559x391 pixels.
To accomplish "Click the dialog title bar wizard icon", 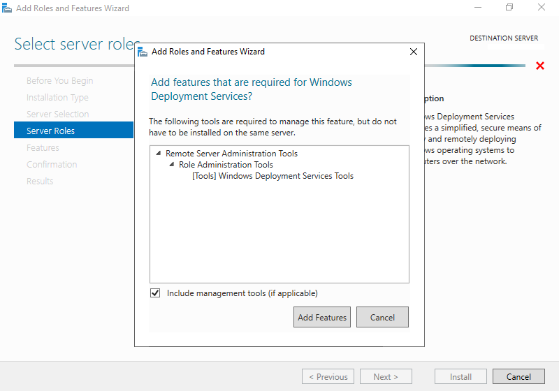I will (143, 52).
